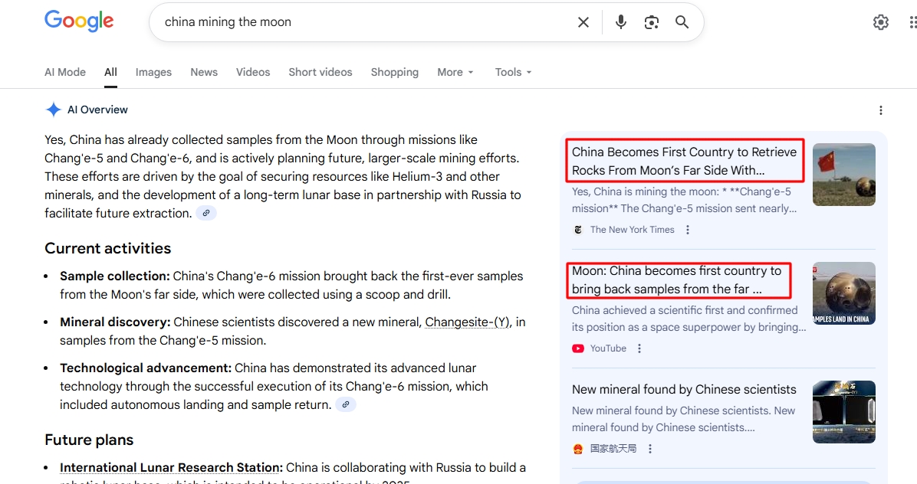Click the 'Current activities' heading

point(108,249)
